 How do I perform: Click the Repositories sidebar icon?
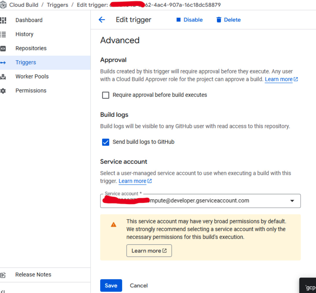click(x=3, y=49)
